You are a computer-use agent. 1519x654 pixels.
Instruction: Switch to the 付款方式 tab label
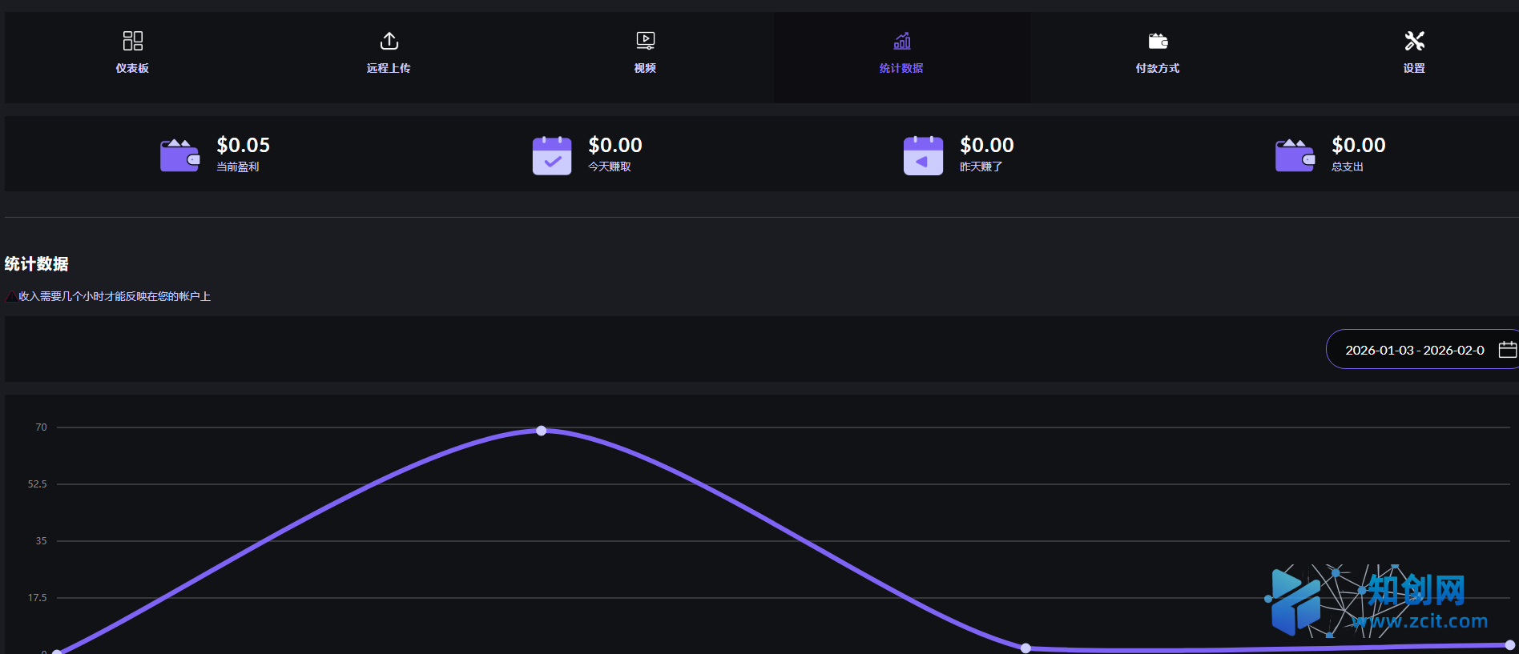point(1158,69)
